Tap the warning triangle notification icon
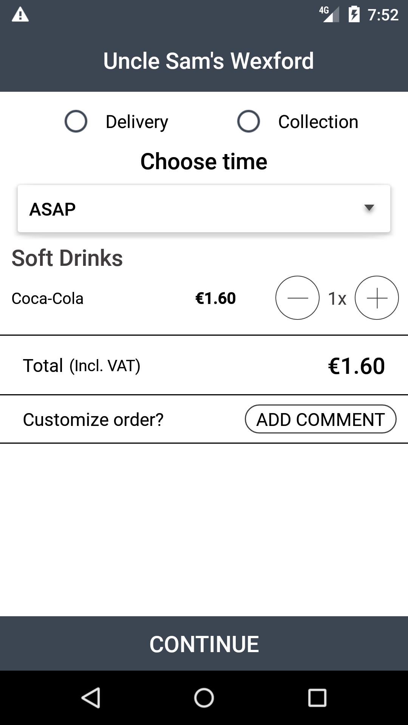This screenshot has height=725, width=408. [x=20, y=15]
